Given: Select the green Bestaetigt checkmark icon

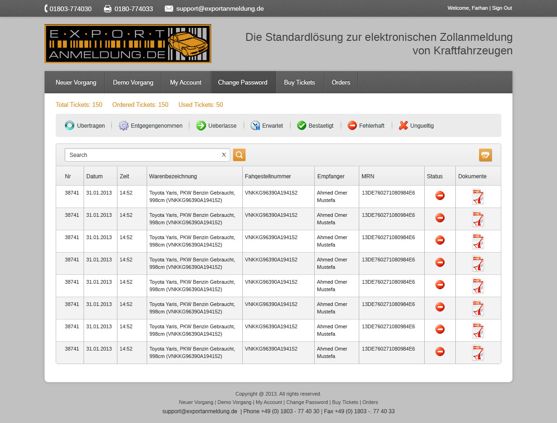Looking at the screenshot, I should pos(302,125).
